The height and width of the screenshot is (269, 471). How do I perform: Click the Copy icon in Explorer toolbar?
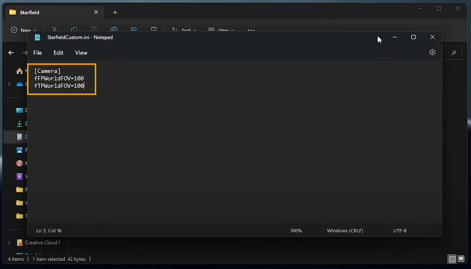[74, 30]
